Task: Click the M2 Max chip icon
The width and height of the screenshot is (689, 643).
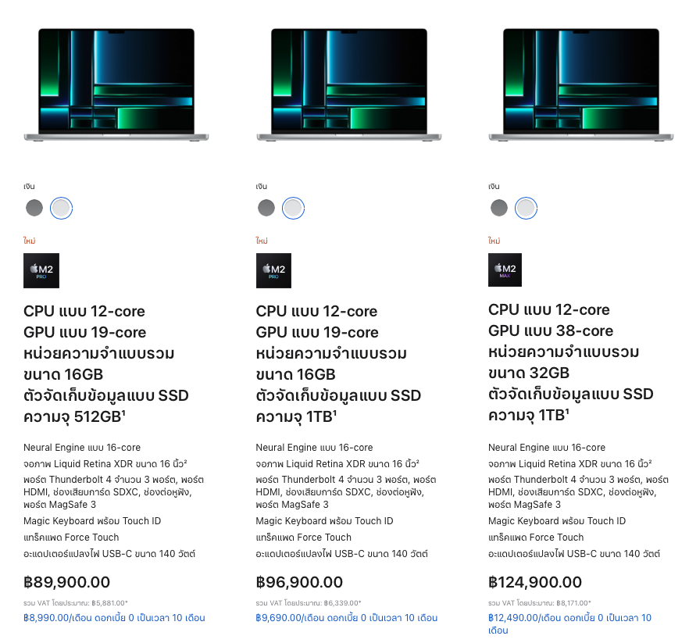Action: coord(505,270)
